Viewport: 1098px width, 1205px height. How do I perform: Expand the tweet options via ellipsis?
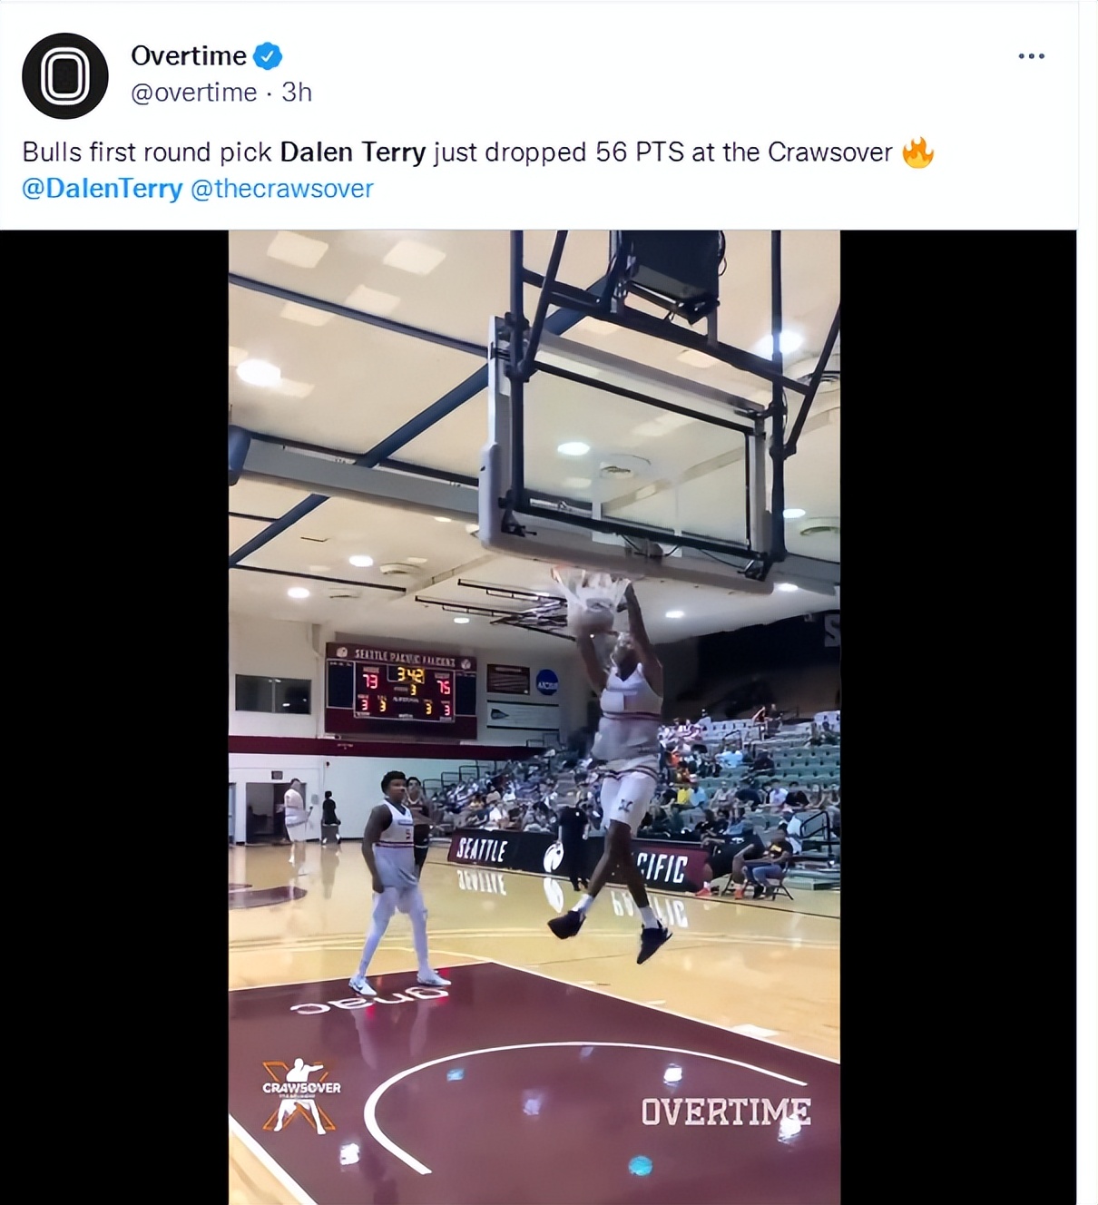pyautogui.click(x=1030, y=54)
